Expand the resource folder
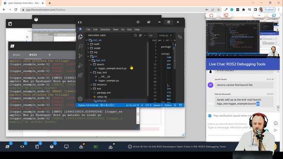 point(92,84)
